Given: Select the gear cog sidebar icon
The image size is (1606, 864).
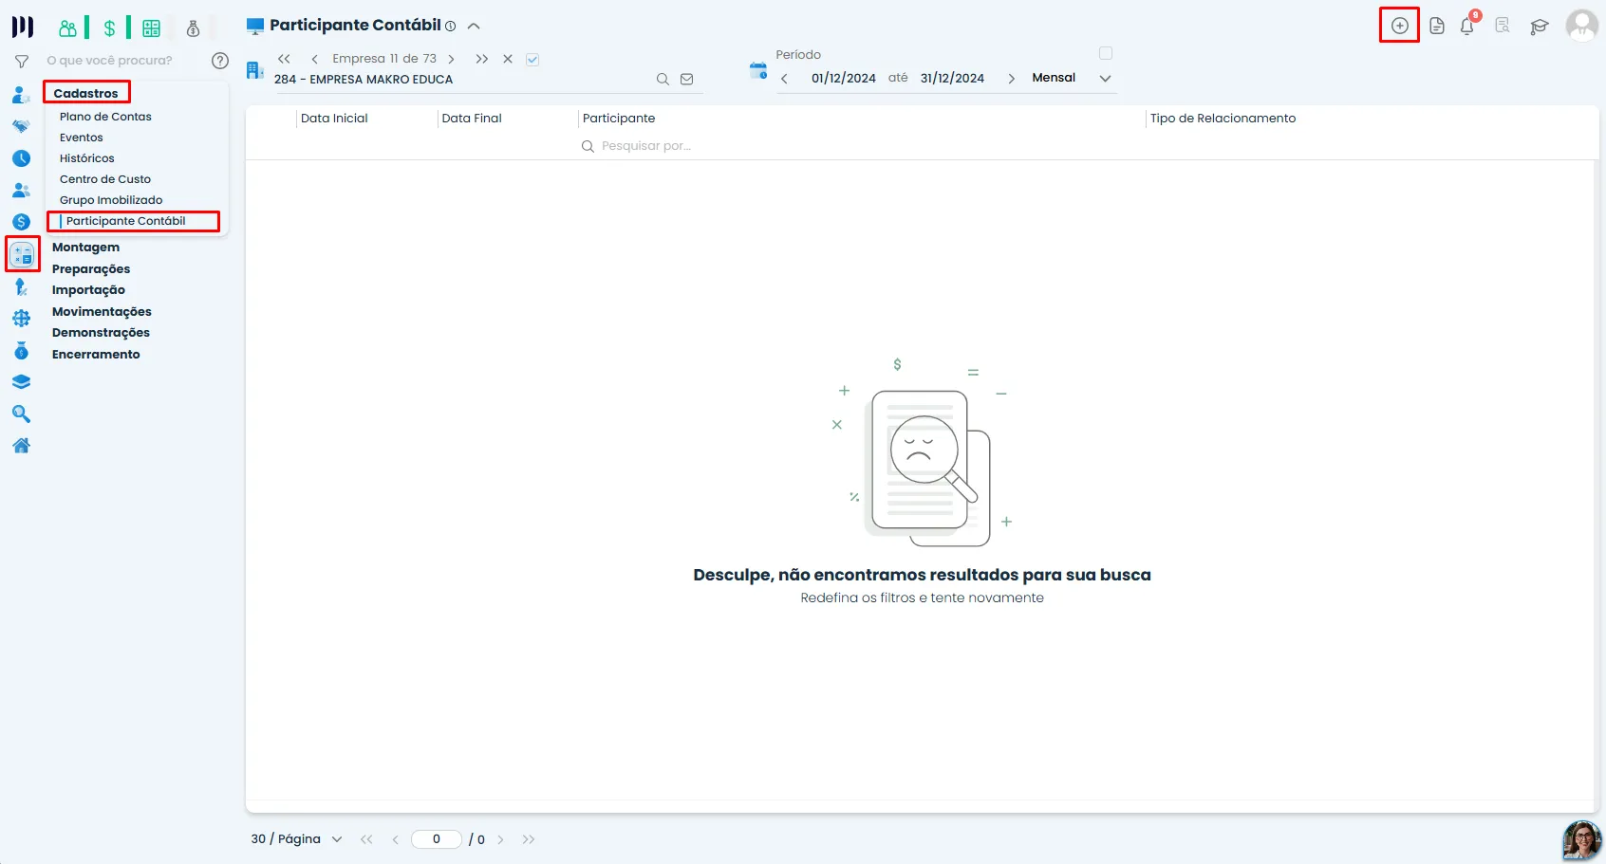Looking at the screenshot, I should [x=22, y=319].
